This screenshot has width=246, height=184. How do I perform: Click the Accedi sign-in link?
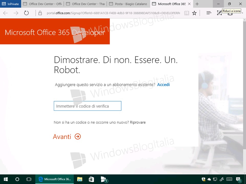pos(163,85)
